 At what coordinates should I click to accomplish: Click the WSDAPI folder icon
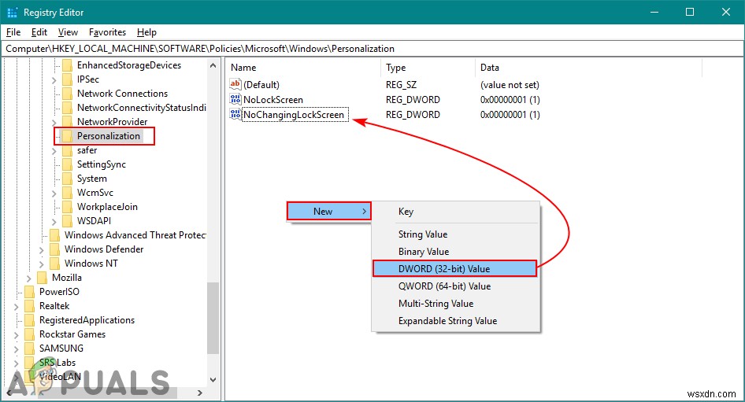68,221
